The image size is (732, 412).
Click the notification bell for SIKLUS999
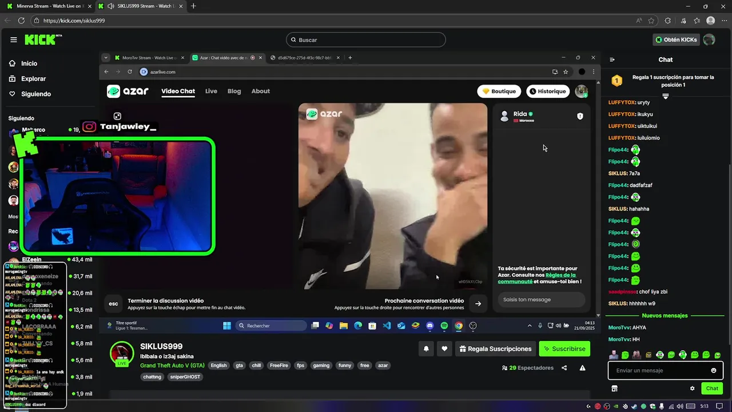click(x=426, y=348)
